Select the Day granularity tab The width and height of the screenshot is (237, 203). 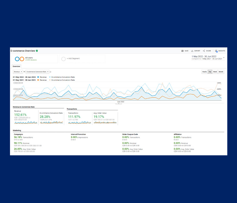point(210,72)
